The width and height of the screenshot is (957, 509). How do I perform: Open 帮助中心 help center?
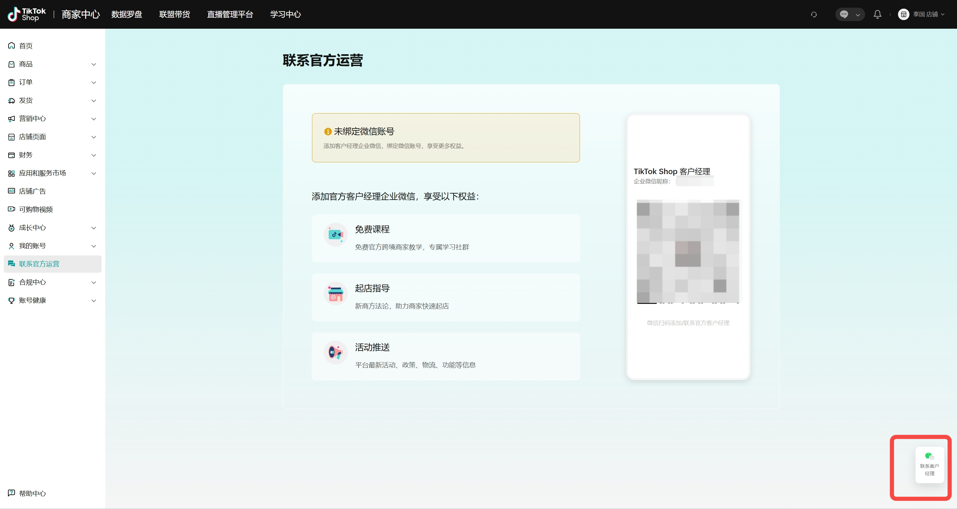click(x=32, y=493)
